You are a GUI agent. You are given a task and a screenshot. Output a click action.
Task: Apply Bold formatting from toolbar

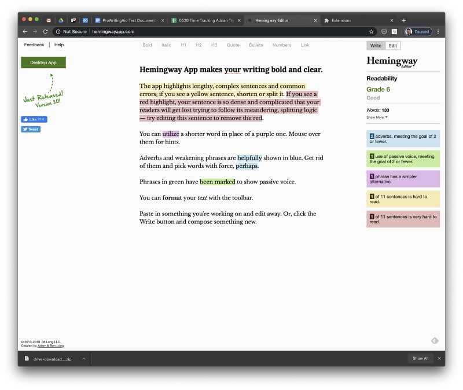tap(147, 45)
